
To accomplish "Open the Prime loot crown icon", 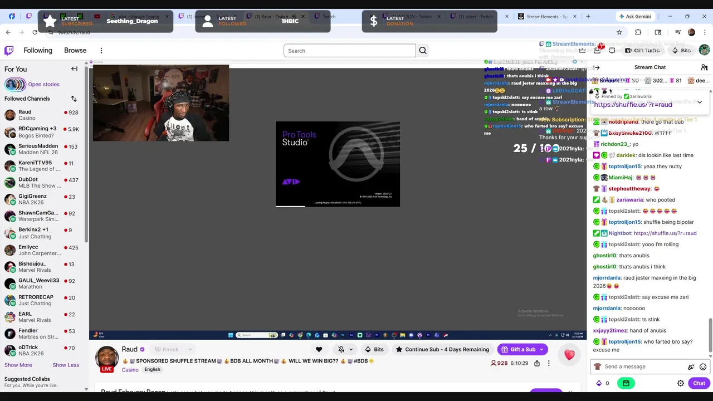I will tap(582, 50).
